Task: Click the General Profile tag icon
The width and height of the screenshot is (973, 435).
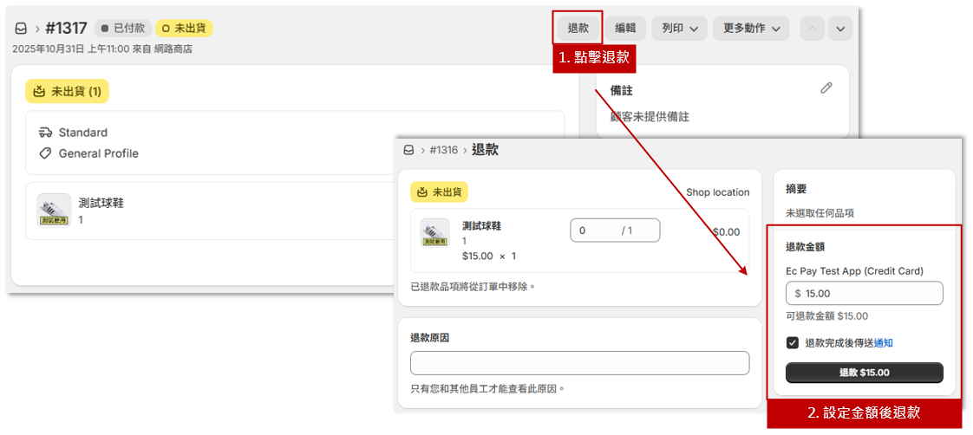Action: pos(46,153)
